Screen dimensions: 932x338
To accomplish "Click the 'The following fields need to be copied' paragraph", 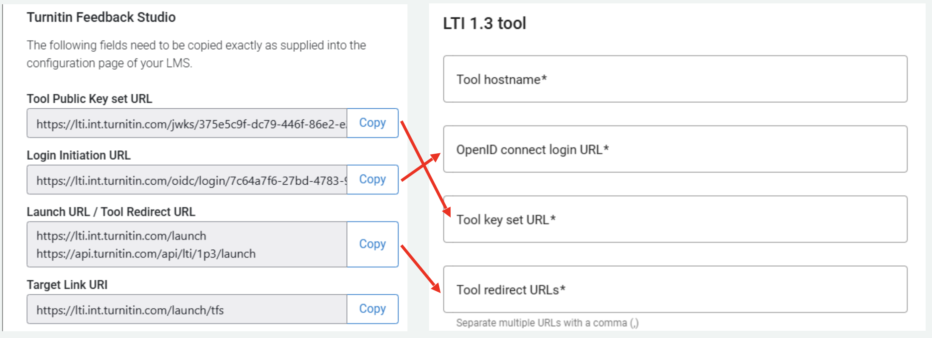I will [x=196, y=54].
